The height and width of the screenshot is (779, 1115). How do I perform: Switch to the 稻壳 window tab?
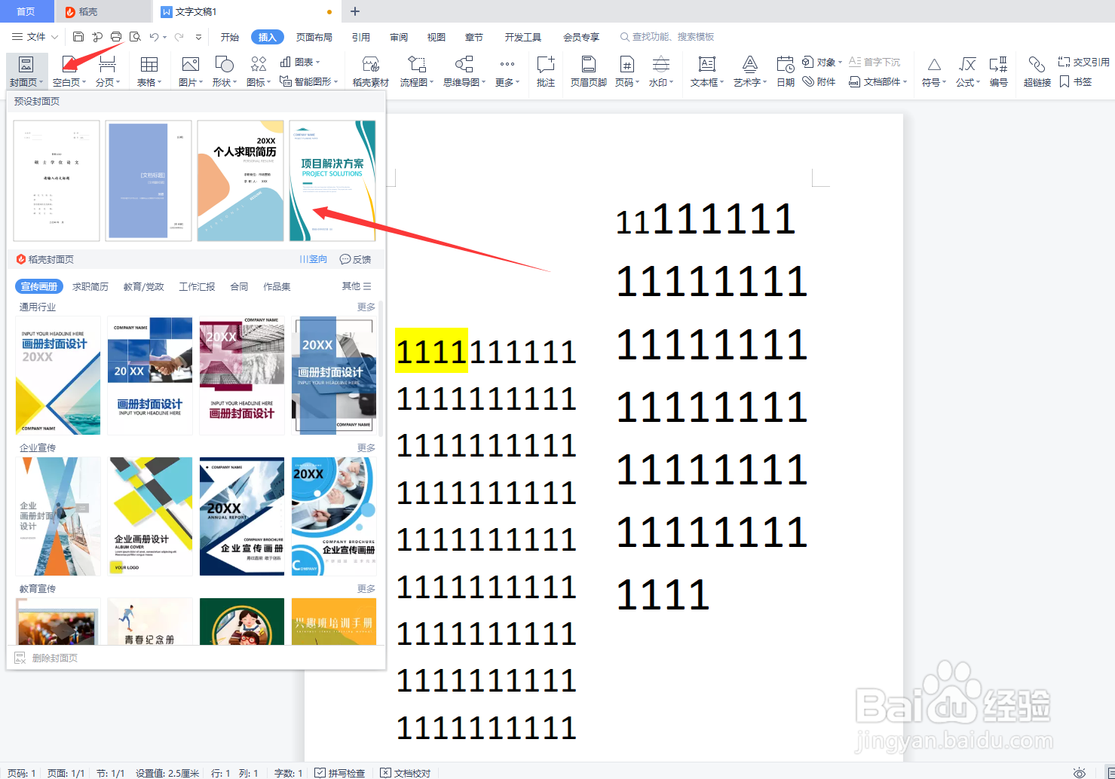pos(103,11)
